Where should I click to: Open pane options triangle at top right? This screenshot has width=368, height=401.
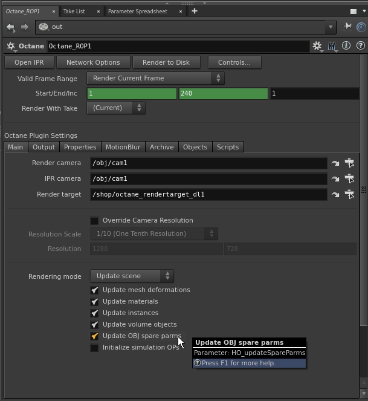364,11
